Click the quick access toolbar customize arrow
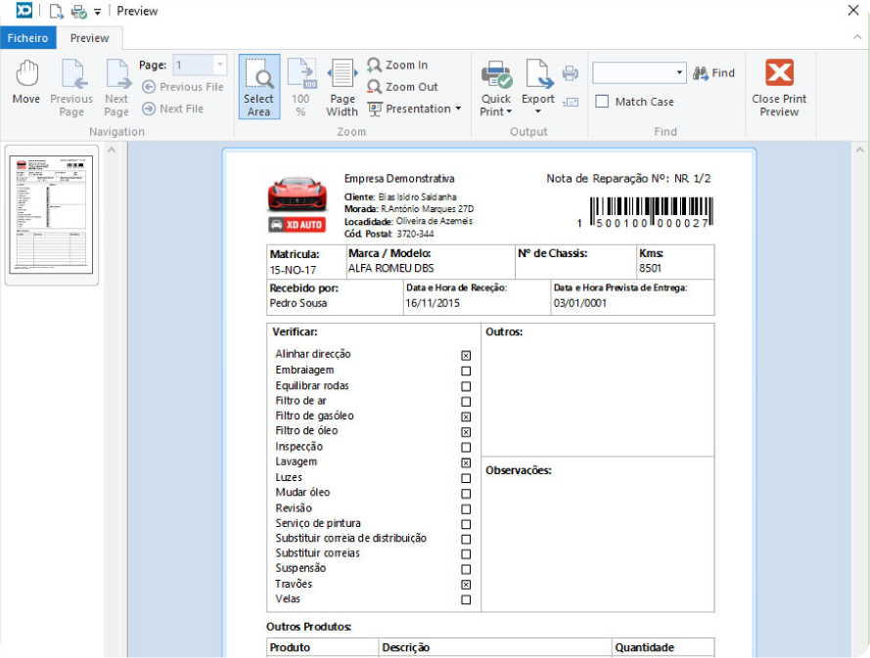This screenshot has width=870, height=658. pyautogui.click(x=98, y=13)
